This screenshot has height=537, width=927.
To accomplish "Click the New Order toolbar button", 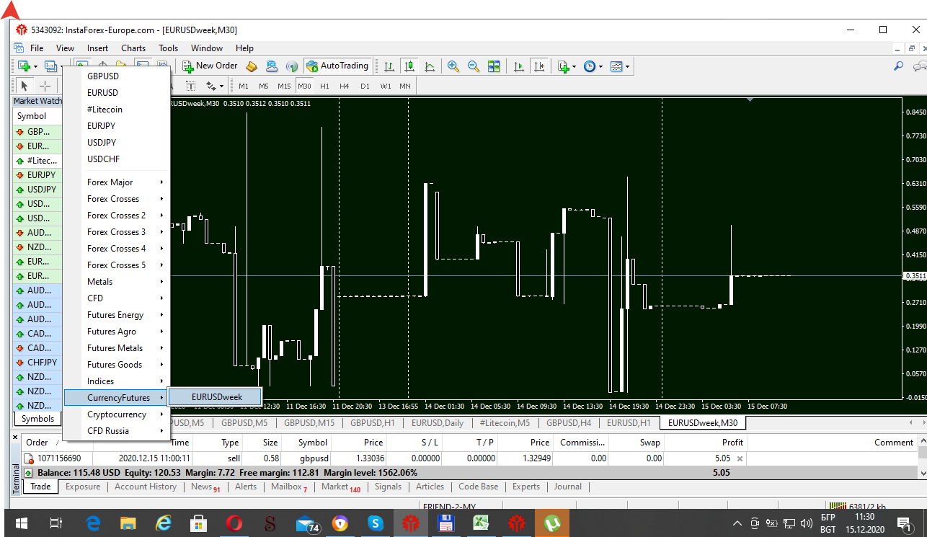I will pyautogui.click(x=210, y=66).
